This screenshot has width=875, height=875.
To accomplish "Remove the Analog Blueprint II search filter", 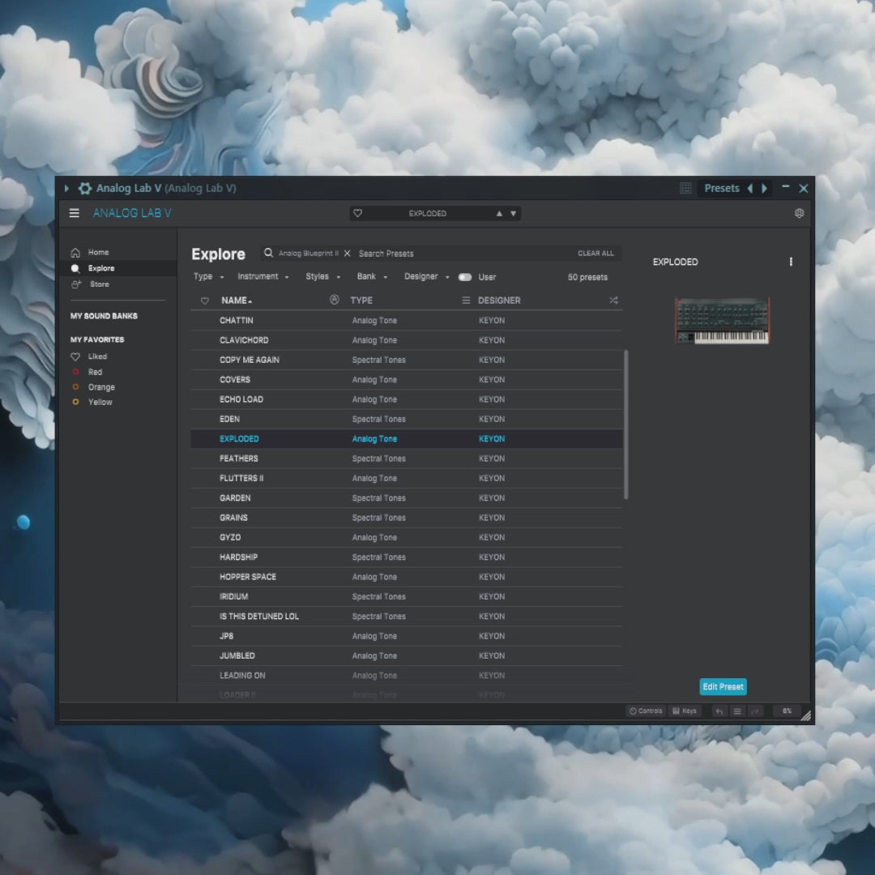I will pos(347,254).
